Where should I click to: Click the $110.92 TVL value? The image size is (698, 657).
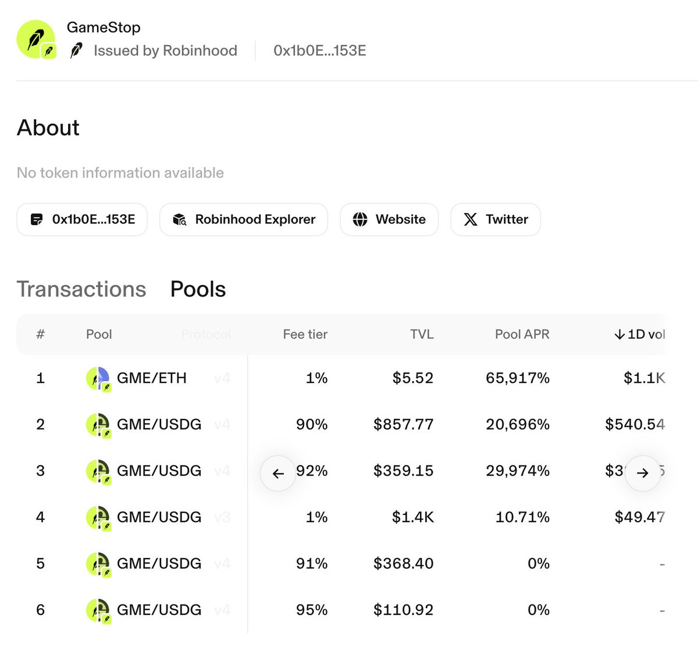click(x=404, y=610)
